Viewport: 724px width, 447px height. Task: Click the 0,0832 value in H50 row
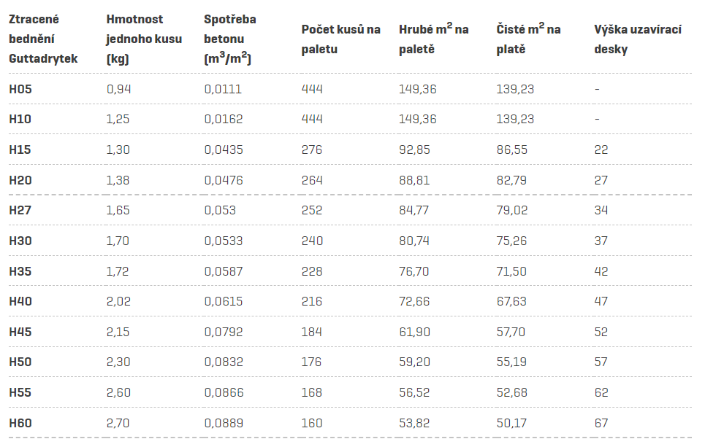(x=224, y=362)
